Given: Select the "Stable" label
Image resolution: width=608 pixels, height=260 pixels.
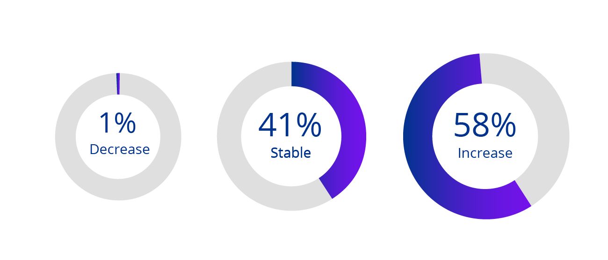Looking at the screenshot, I should click(x=290, y=153).
